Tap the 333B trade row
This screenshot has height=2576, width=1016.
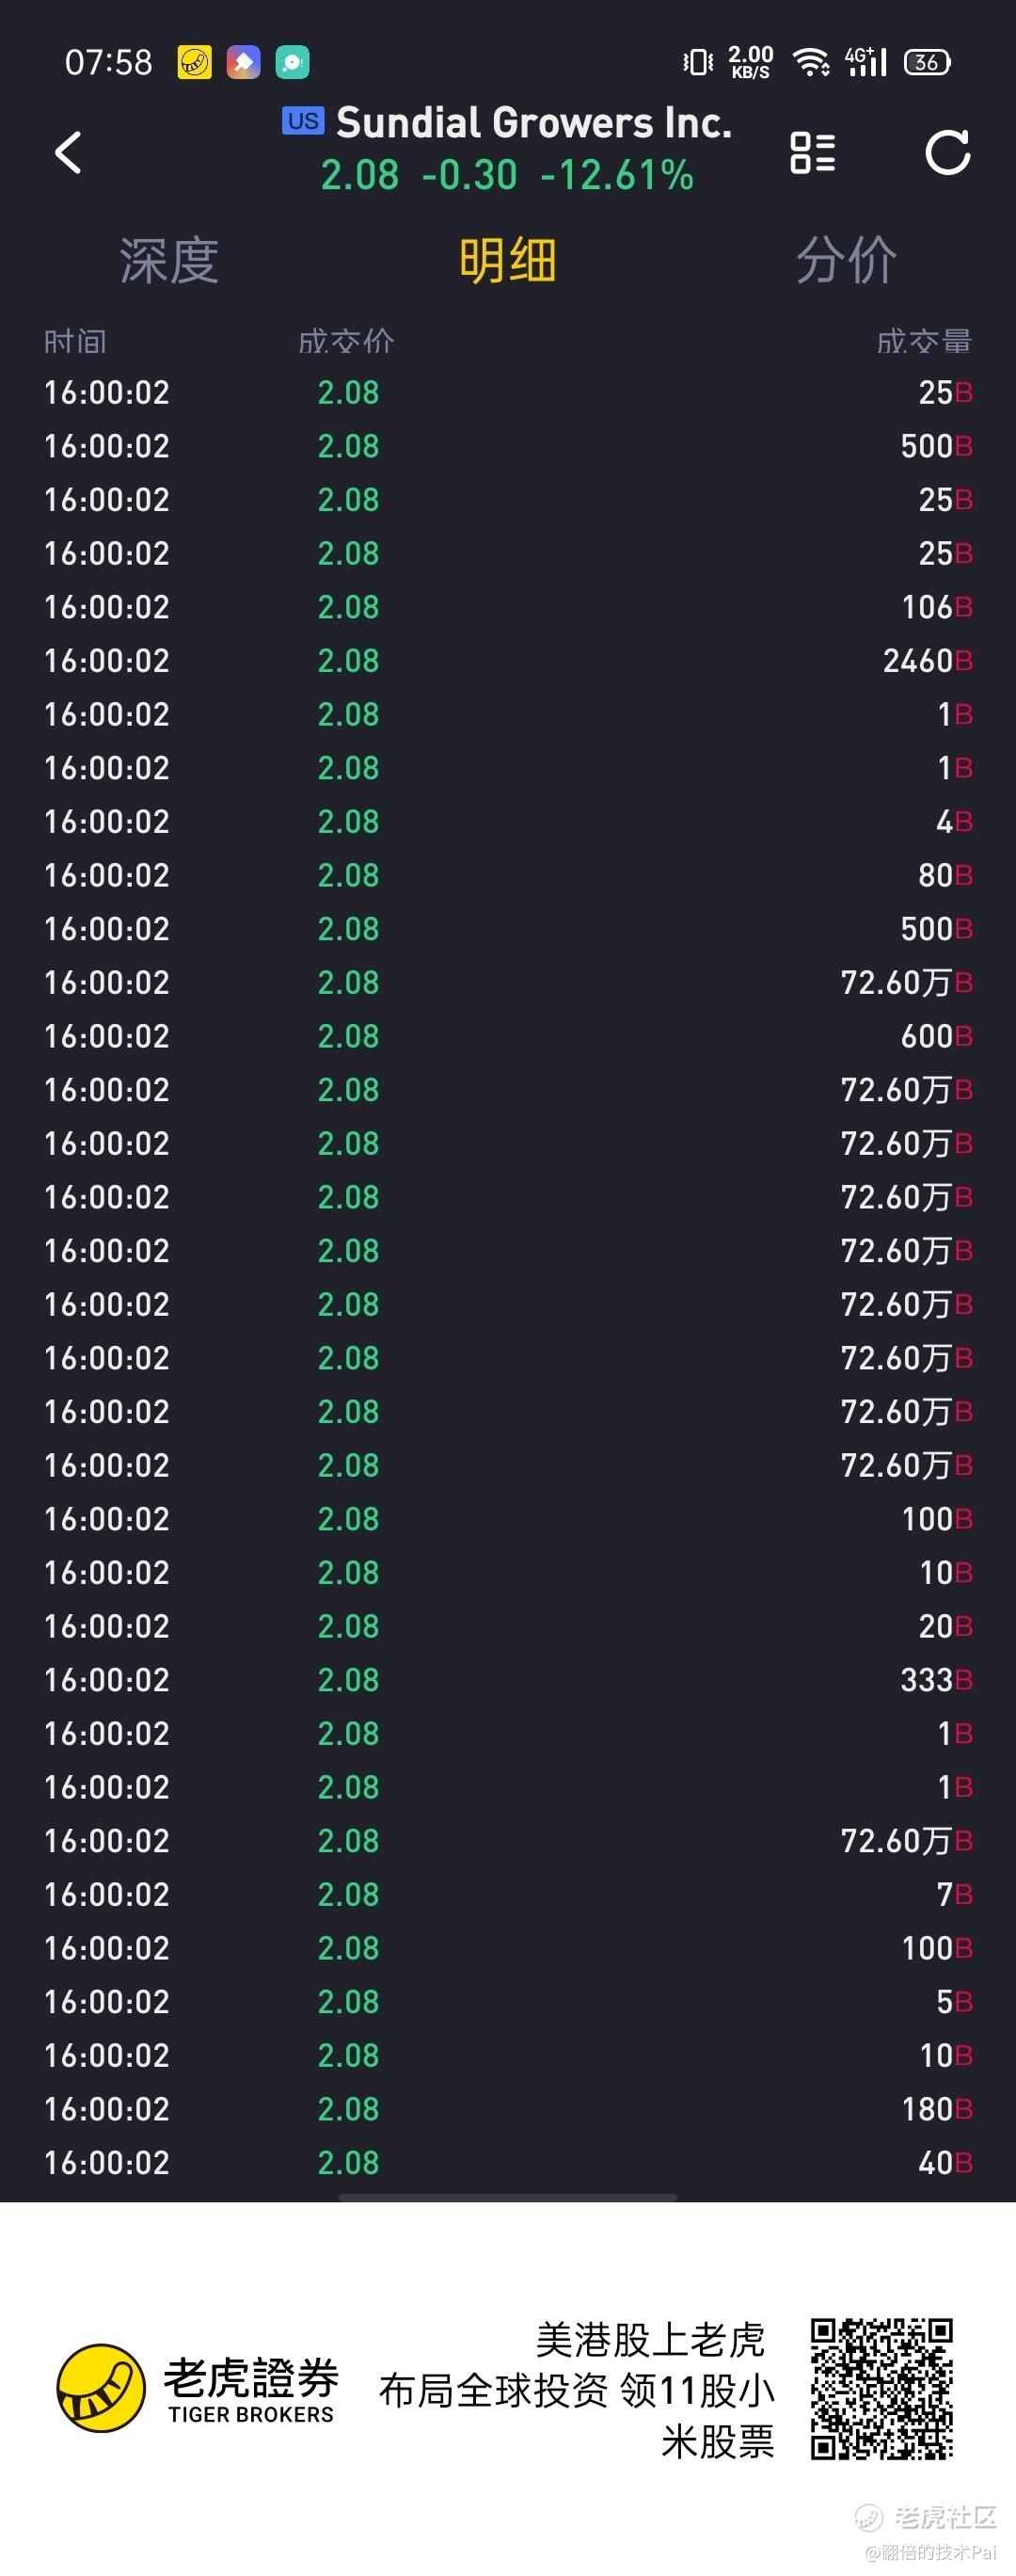[x=508, y=1680]
